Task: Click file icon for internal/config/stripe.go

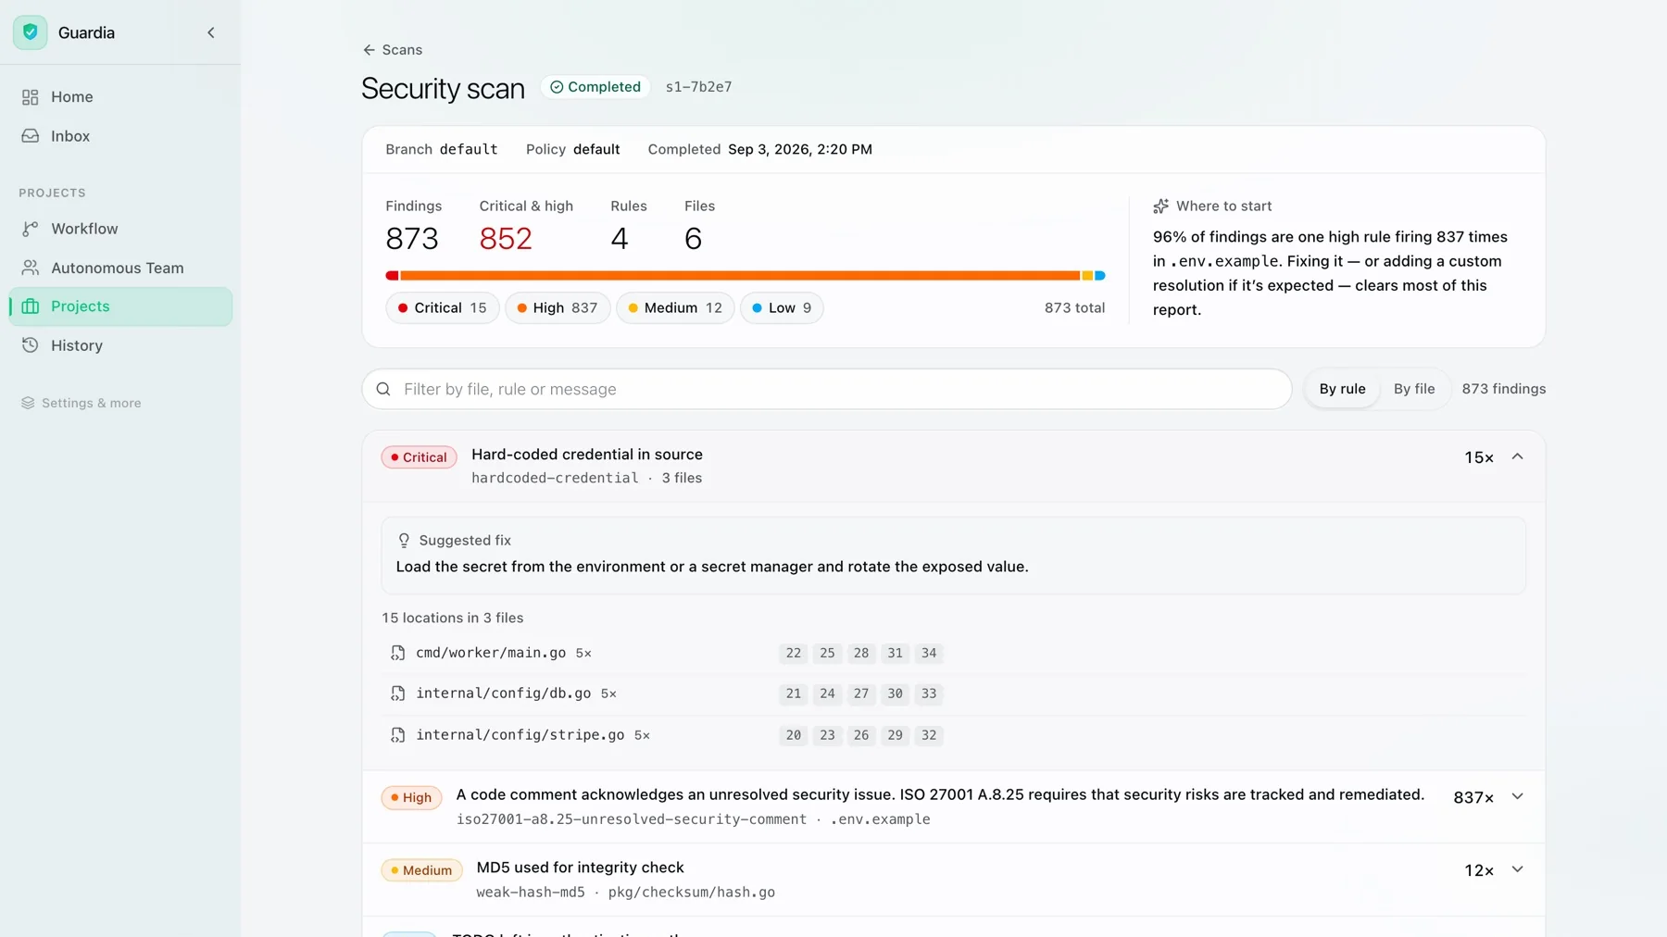Action: 397,735
